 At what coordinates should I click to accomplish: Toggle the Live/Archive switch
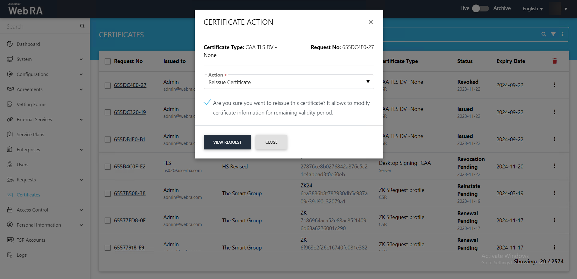(x=480, y=8)
